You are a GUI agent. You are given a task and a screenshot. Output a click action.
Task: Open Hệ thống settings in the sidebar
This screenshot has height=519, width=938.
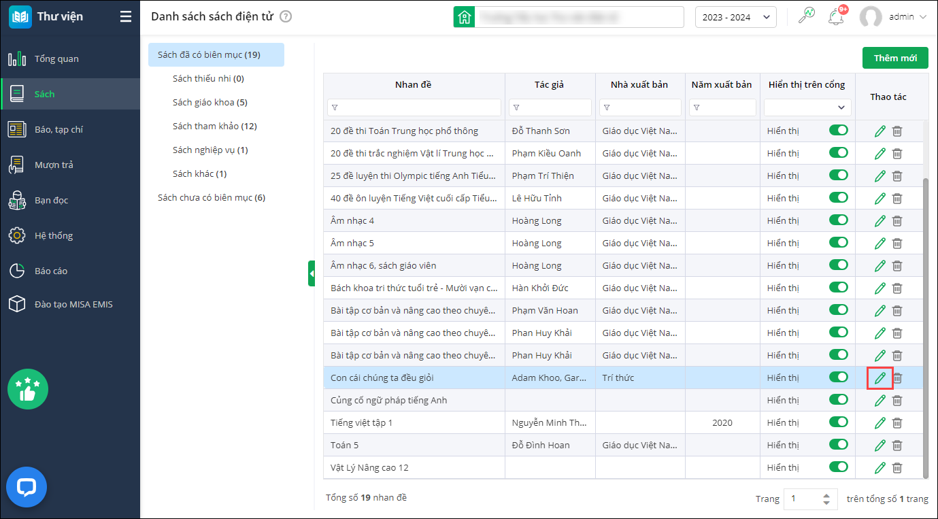tap(70, 235)
